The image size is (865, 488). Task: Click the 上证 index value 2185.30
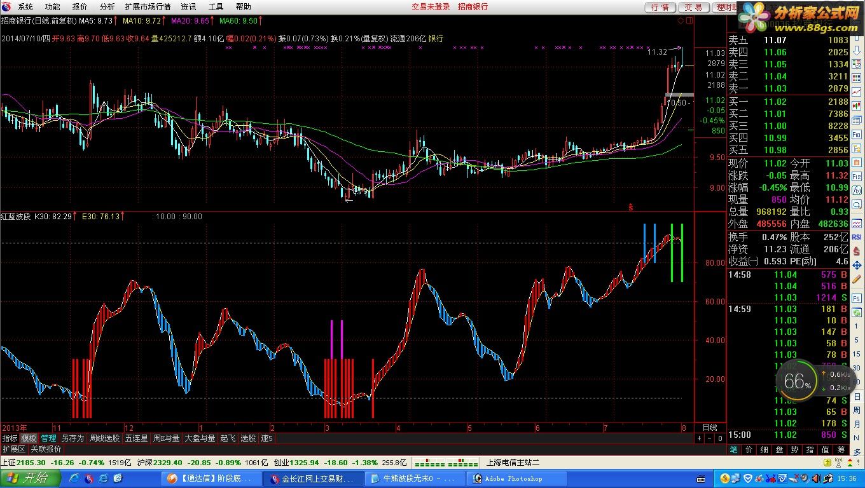(x=31, y=463)
